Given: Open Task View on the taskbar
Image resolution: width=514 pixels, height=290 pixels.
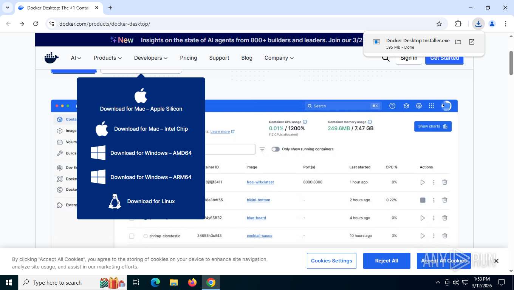Looking at the screenshot, I should click(136, 282).
